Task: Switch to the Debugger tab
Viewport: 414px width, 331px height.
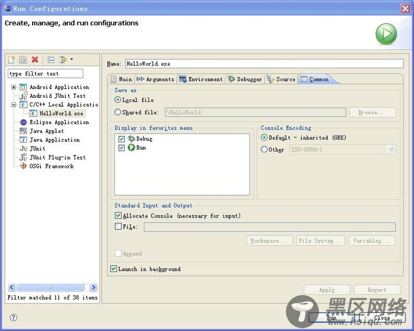Action: coord(245,79)
